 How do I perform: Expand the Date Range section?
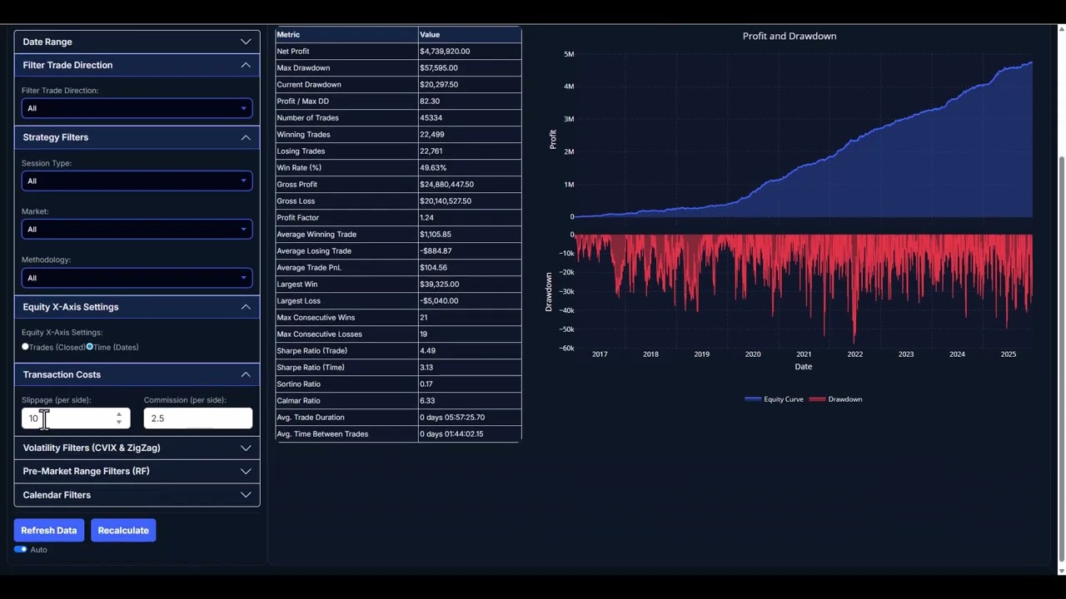click(137, 42)
